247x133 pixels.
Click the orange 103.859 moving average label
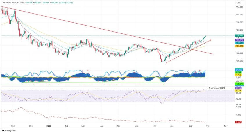(x=239, y=46)
